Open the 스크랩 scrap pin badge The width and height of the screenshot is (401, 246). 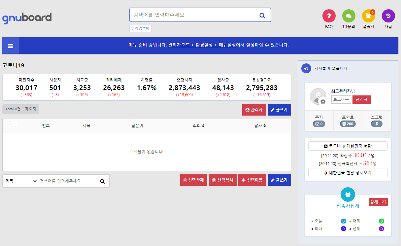click(x=377, y=124)
